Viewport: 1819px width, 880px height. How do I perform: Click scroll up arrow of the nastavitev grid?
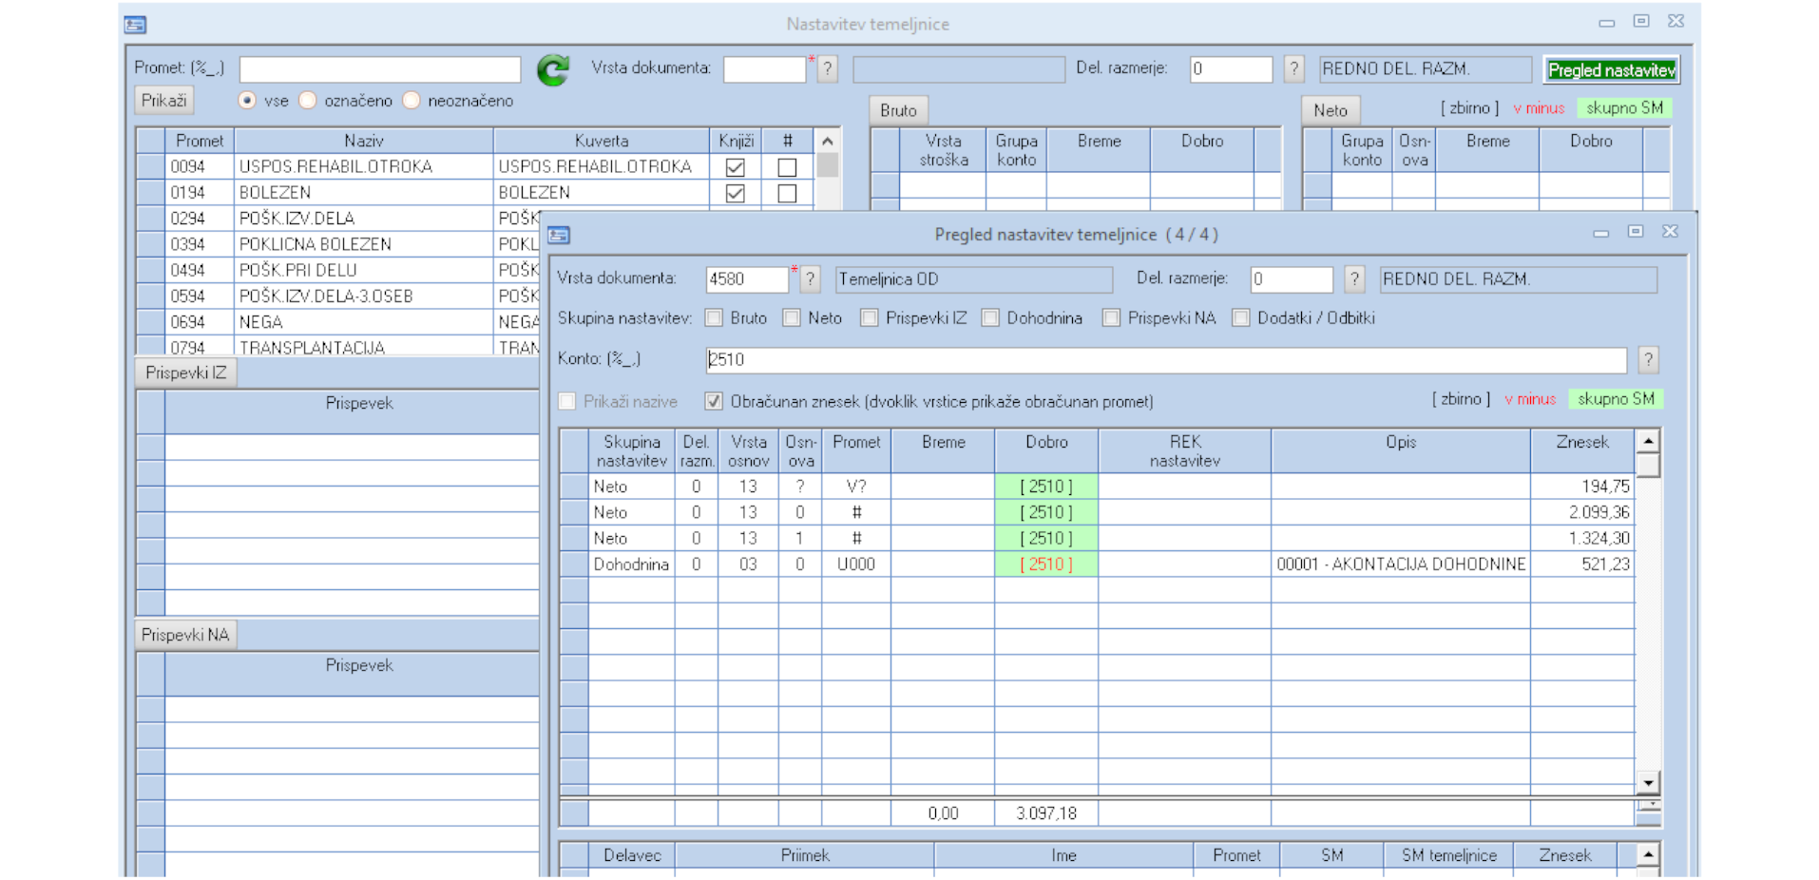tap(1648, 440)
